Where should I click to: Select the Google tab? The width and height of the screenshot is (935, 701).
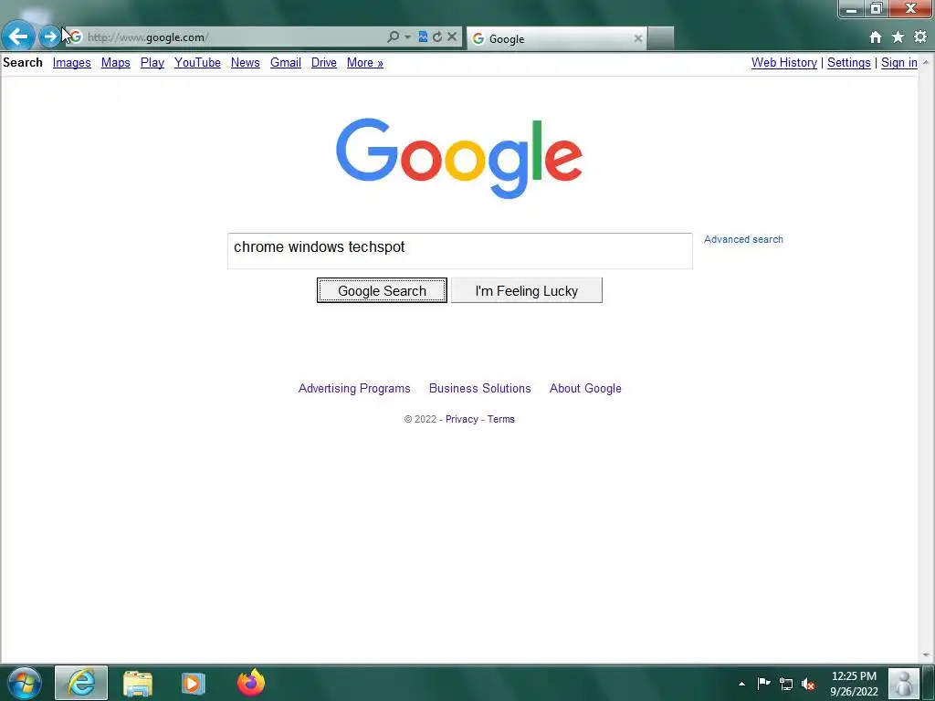[x=558, y=38]
